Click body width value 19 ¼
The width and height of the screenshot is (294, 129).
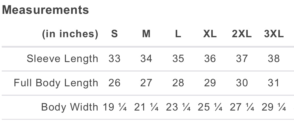[115, 107]
